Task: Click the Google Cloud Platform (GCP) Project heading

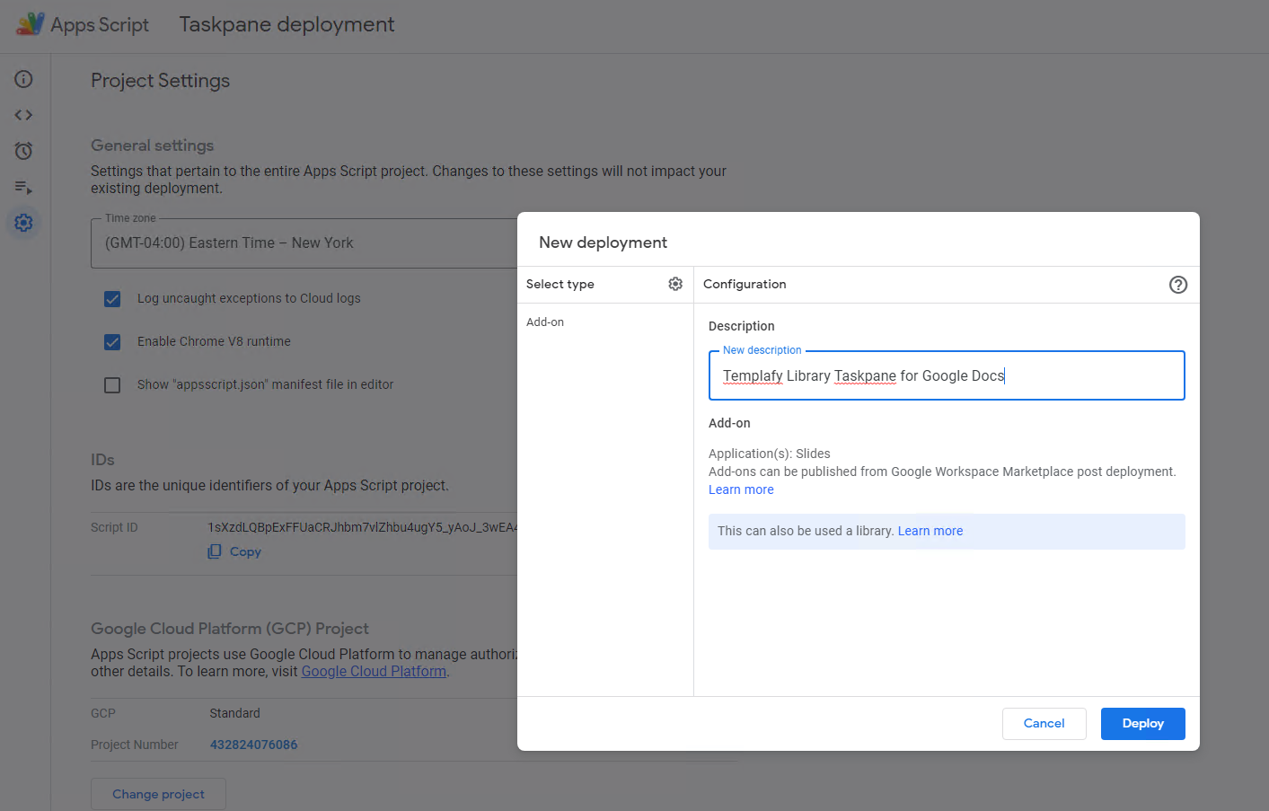Action: [230, 629]
